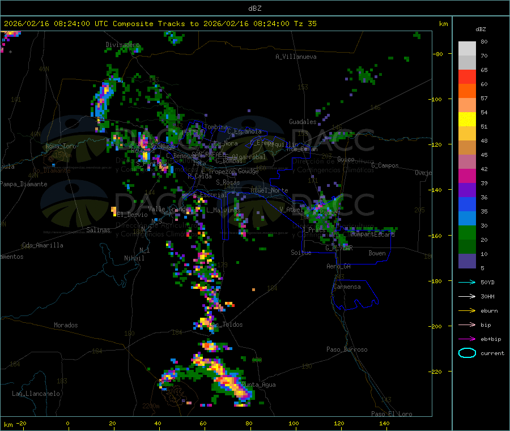Click the 'Agua_Toro' map label
This screenshot has height=431, width=510.
pyautogui.click(x=61, y=146)
